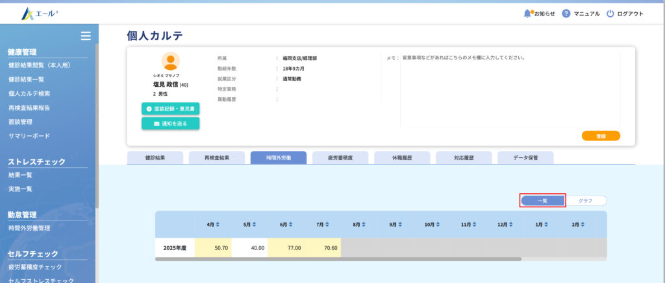Open 面談記録・意見書 button
The width and height of the screenshot is (665, 283).
coord(170,109)
